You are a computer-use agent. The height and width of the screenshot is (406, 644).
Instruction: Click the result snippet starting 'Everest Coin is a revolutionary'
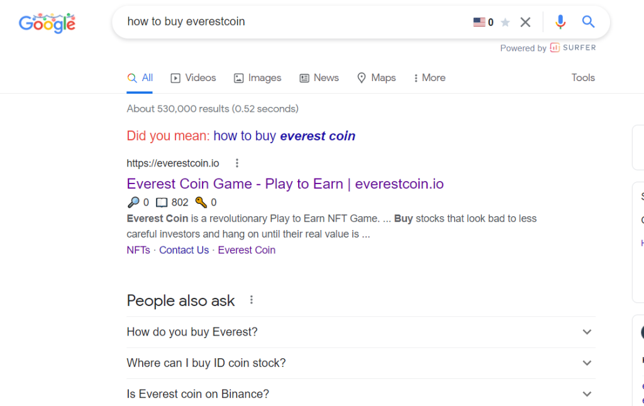tap(331, 226)
